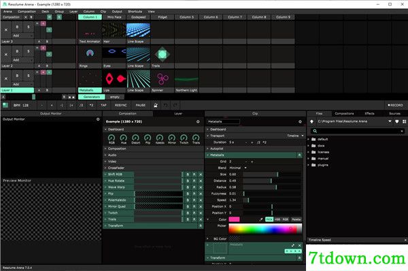
Task: Bypass the Hue Rotate effect
Action: click(x=188, y=181)
